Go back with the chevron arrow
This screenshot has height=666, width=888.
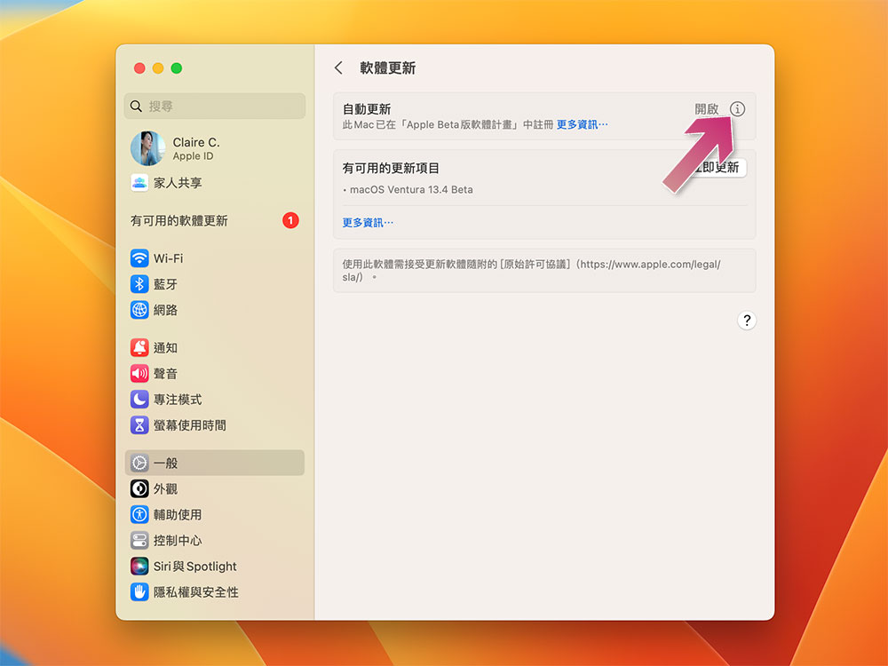(338, 68)
